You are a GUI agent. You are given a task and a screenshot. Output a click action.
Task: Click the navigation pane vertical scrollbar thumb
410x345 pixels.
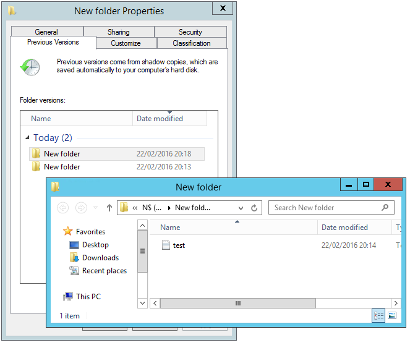click(x=142, y=251)
